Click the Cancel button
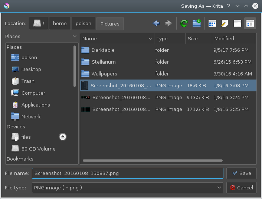 242,188
